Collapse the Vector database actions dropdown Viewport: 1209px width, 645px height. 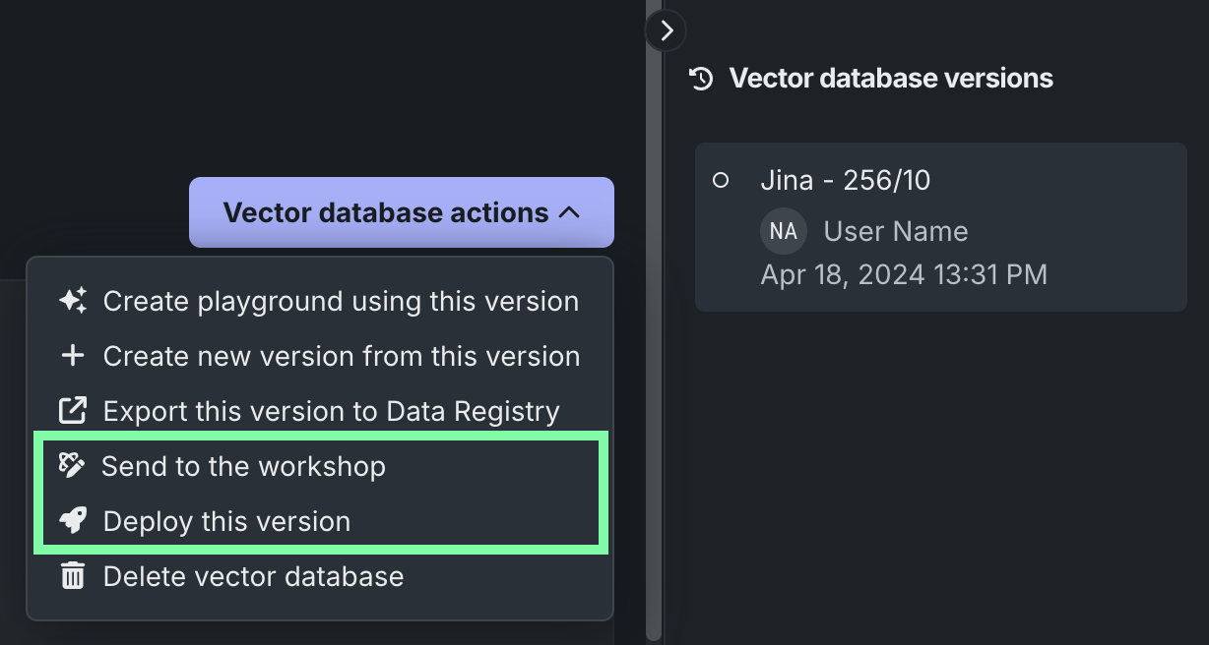[x=401, y=212]
